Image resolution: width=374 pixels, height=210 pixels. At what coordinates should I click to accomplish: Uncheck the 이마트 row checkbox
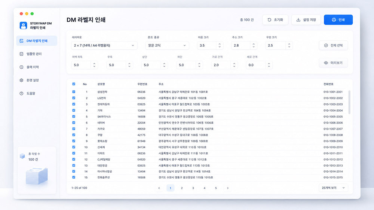[x=74, y=153]
